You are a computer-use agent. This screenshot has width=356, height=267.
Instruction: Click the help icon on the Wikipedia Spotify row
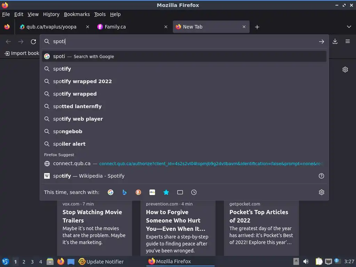[x=322, y=176]
